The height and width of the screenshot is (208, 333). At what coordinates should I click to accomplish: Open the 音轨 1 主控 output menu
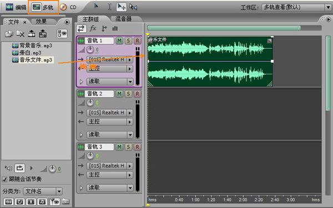pos(109,69)
